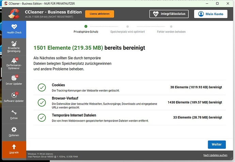Viewport: 235px width, 162px height.
Task: Click the Lizenz aktivieren button
Action: tap(99, 14)
